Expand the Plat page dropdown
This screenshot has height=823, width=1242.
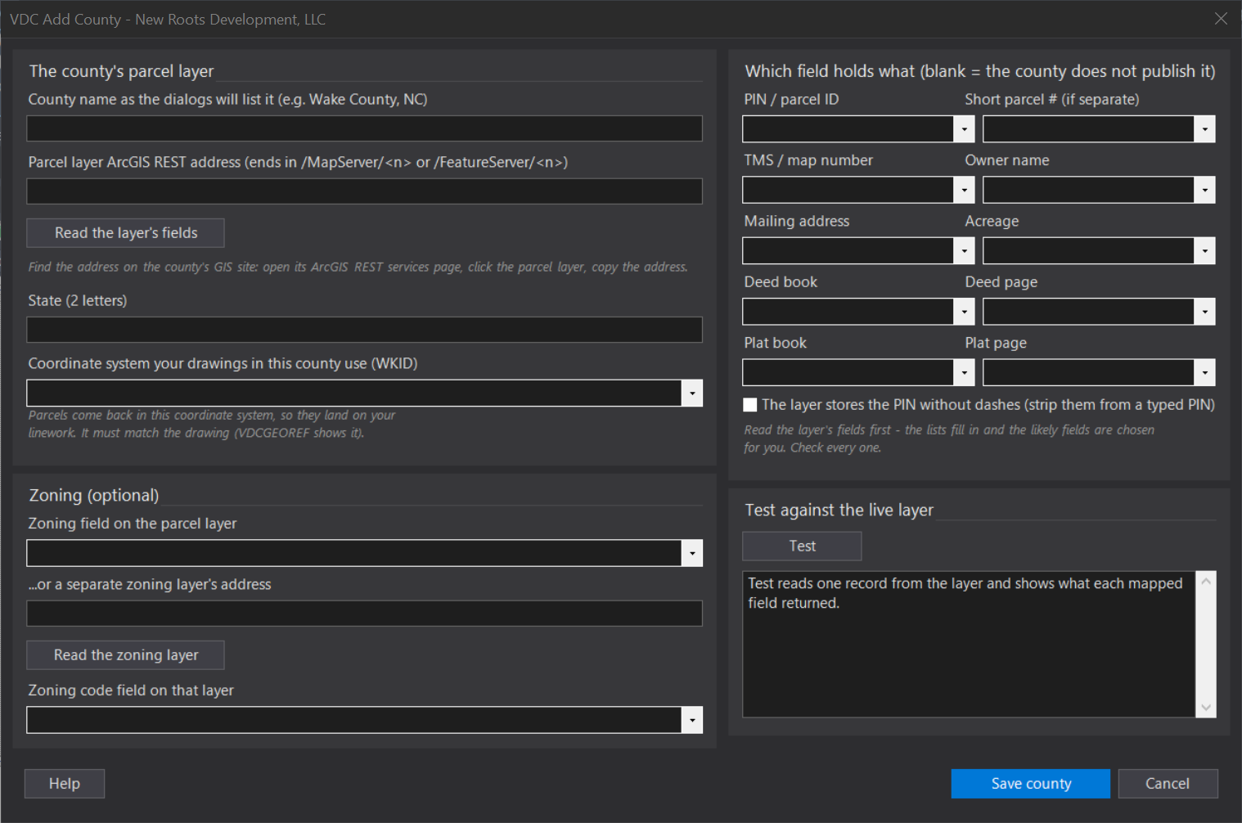point(1204,373)
